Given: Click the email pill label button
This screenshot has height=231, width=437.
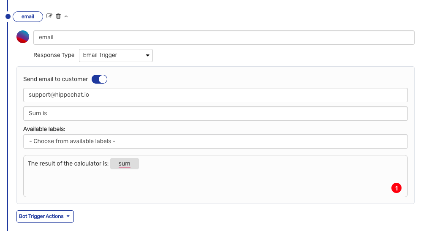Looking at the screenshot, I should [28, 17].
